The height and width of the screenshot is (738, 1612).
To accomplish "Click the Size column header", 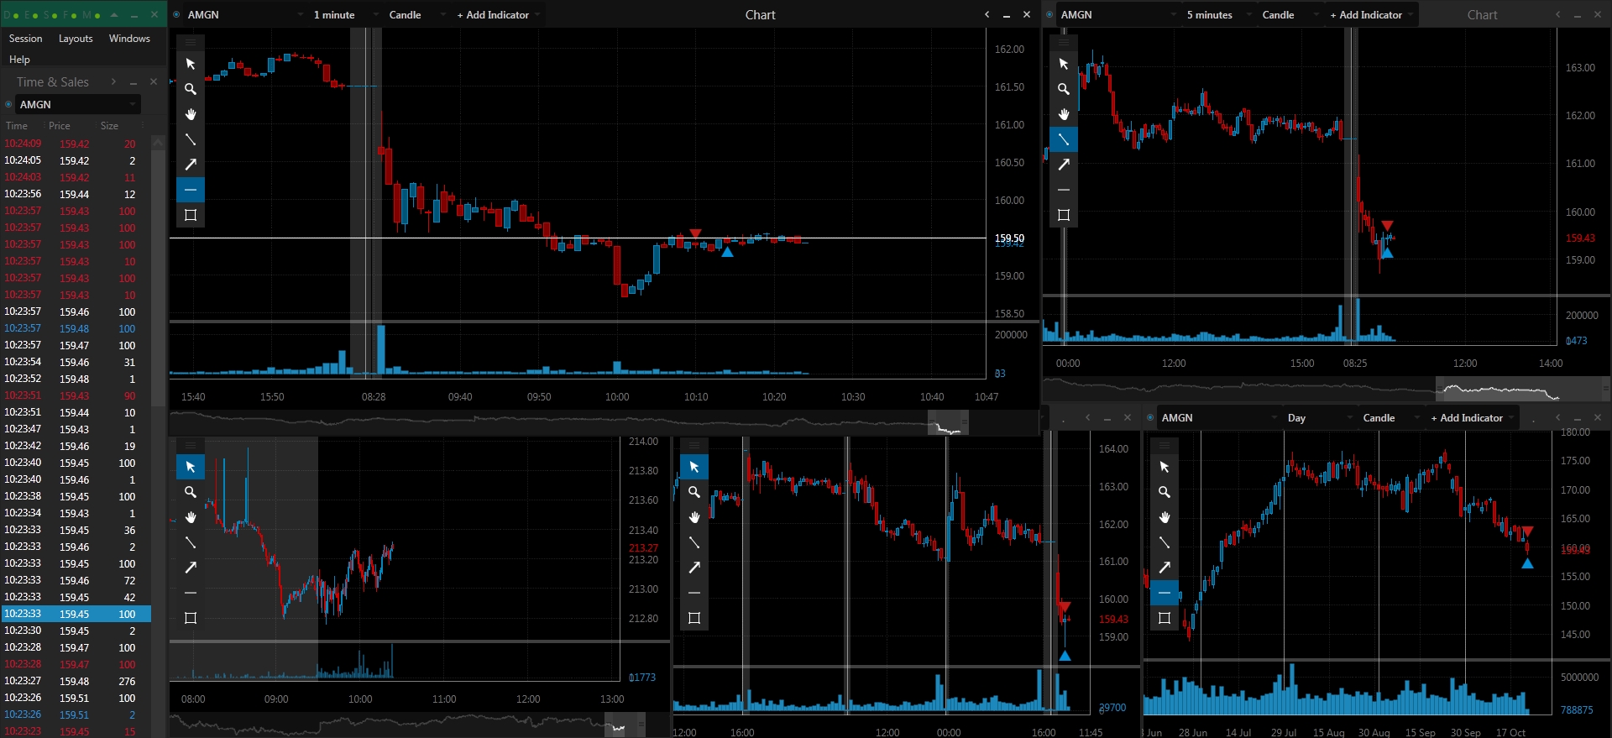I will [x=109, y=126].
